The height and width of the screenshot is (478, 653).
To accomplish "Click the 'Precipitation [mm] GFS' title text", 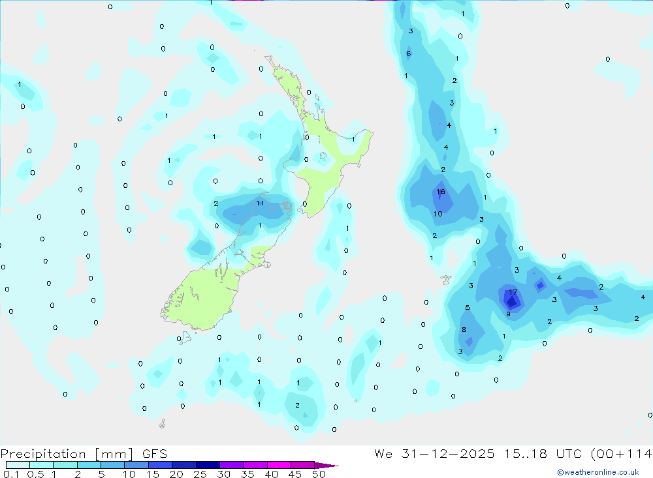I will pos(84,454).
